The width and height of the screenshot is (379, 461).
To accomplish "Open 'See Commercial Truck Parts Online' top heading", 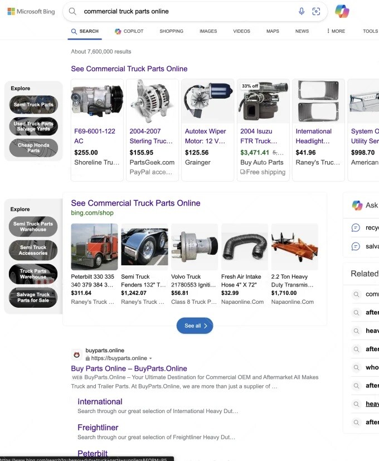I will click(x=129, y=69).
